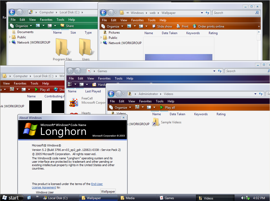Go back in the Local Disk (C:) window

click(x=12, y=12)
